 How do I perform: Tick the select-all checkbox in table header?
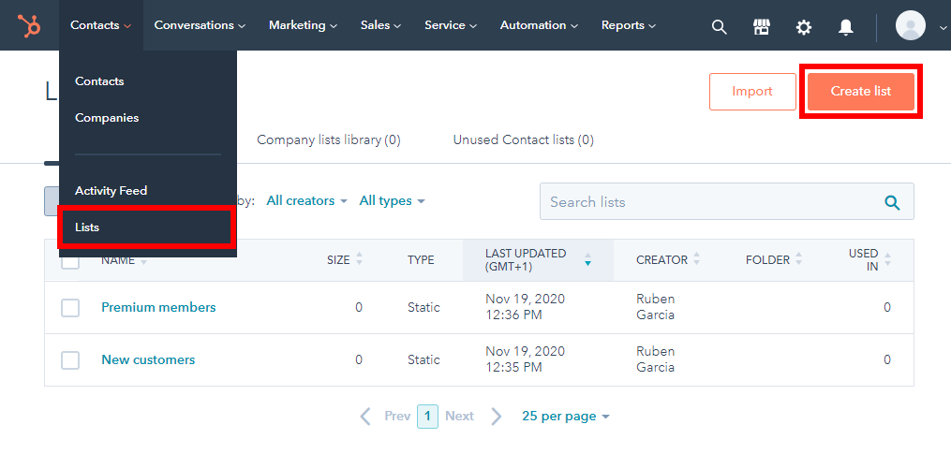(70, 262)
